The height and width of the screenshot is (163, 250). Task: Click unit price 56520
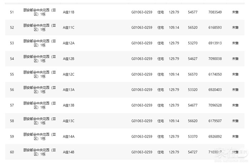(x=193, y=28)
